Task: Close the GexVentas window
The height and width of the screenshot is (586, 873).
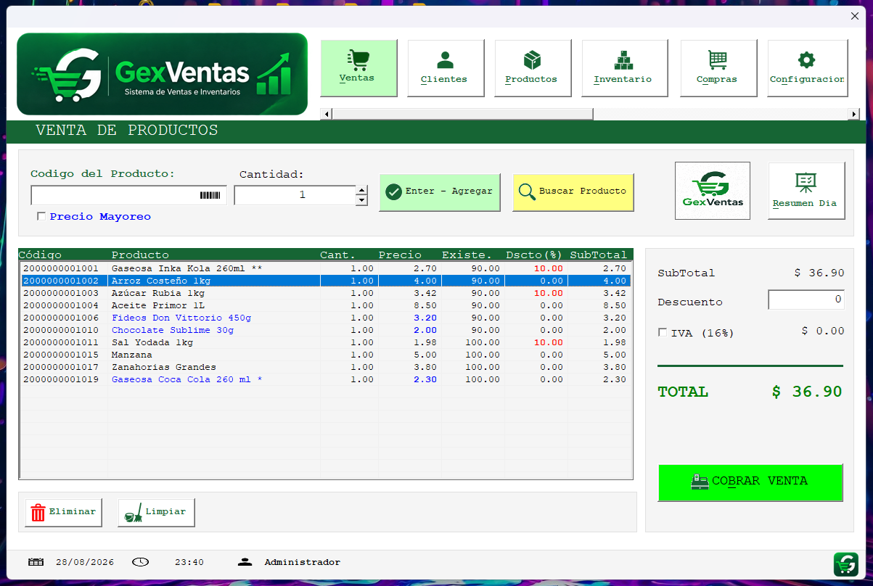Action: pos(854,16)
